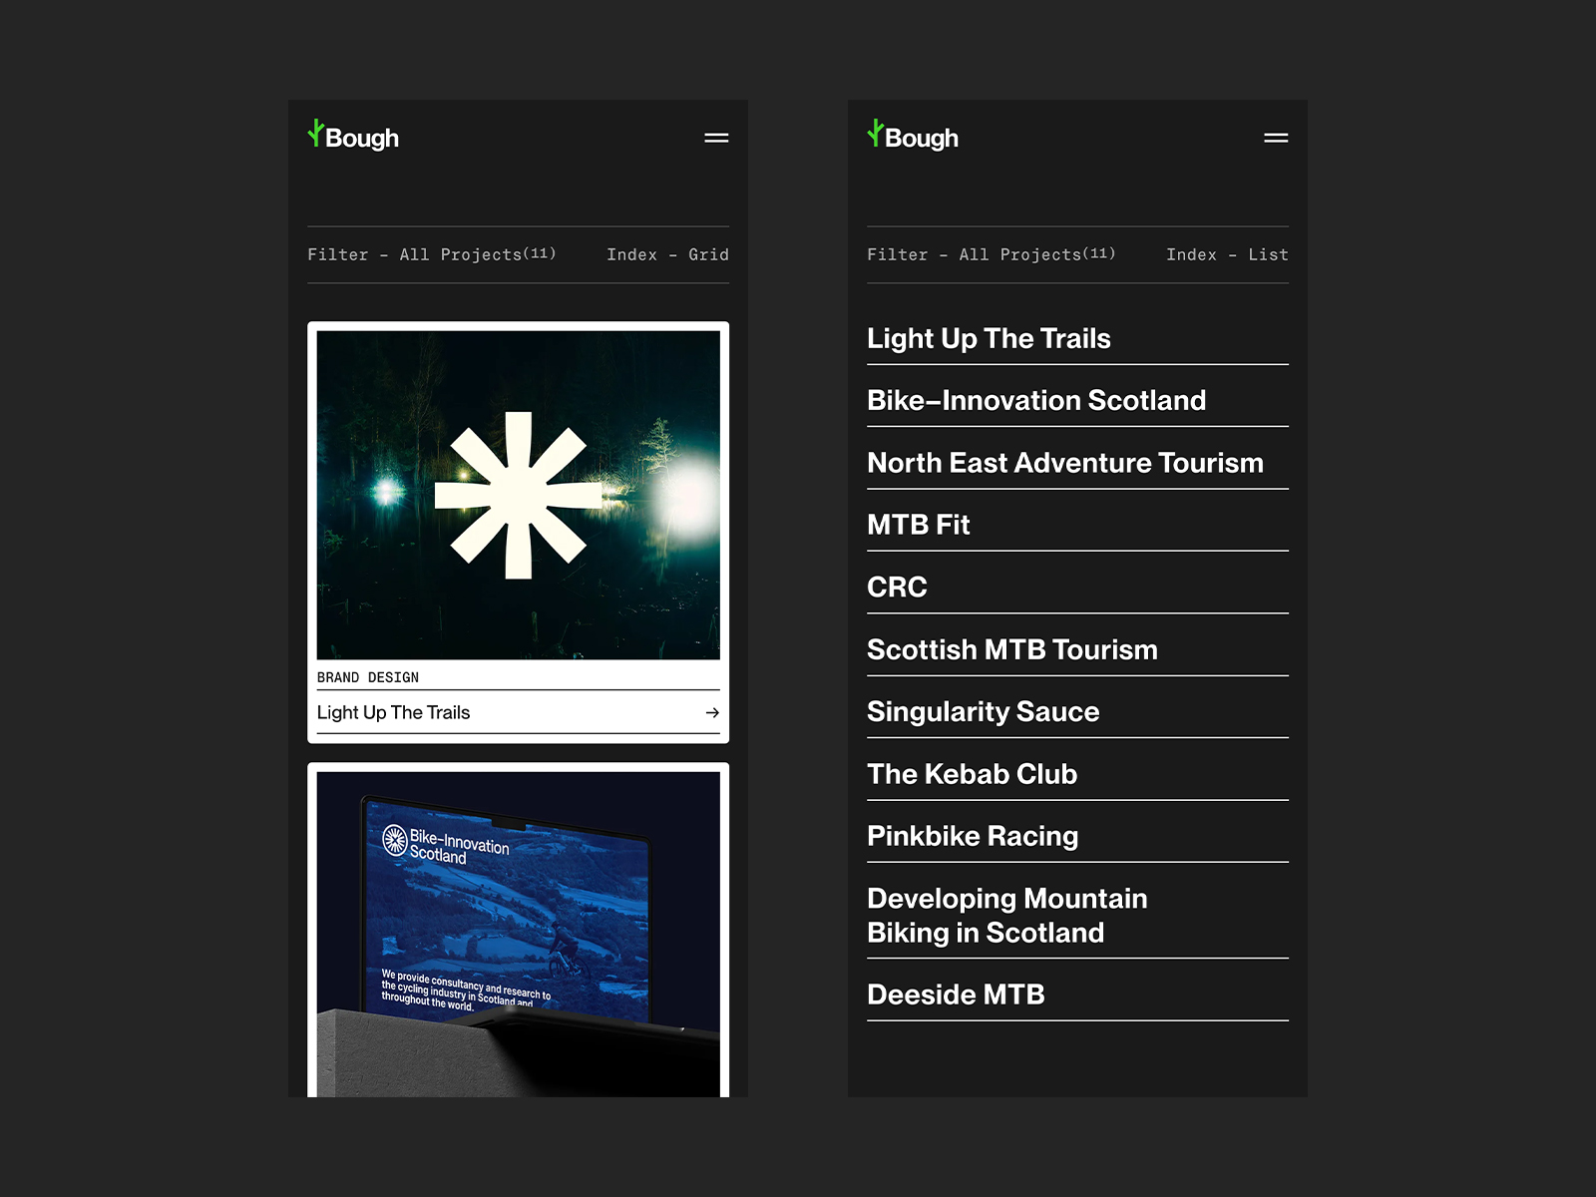Open Light Up The Trails forest thumbnail

(518, 495)
